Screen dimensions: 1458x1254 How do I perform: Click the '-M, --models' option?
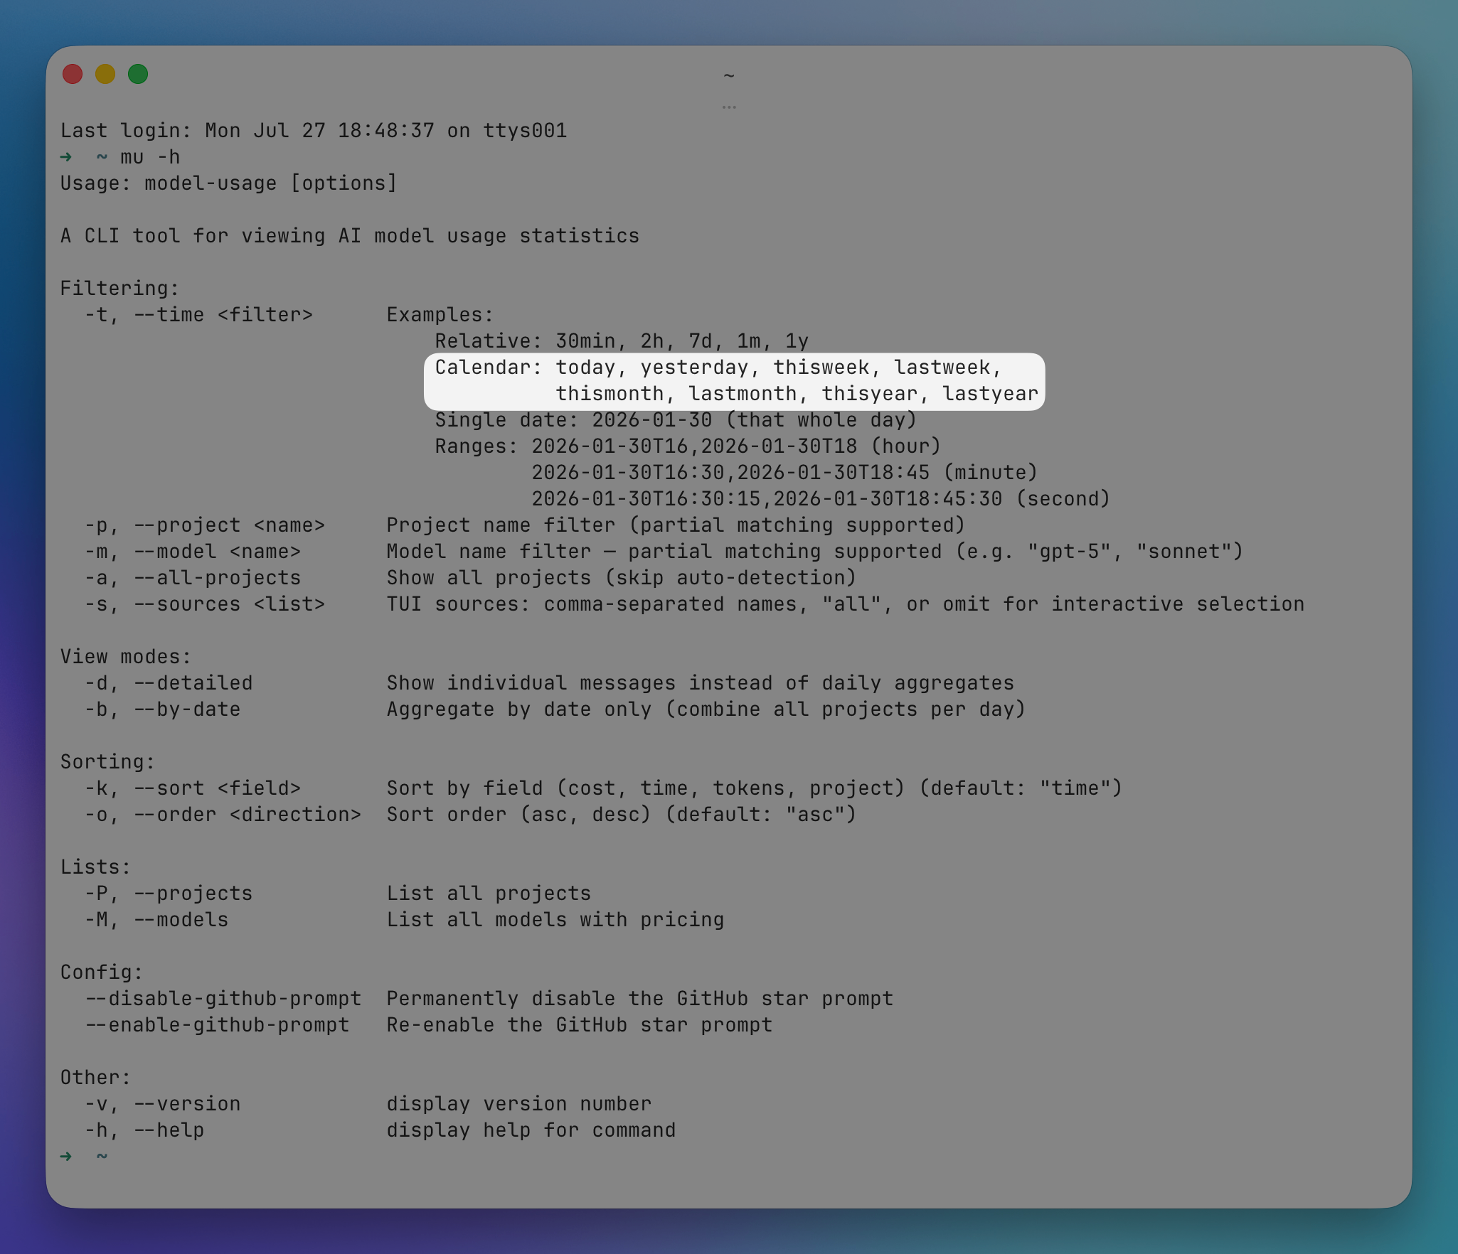click(156, 920)
